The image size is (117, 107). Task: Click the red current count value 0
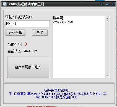tap(26, 44)
